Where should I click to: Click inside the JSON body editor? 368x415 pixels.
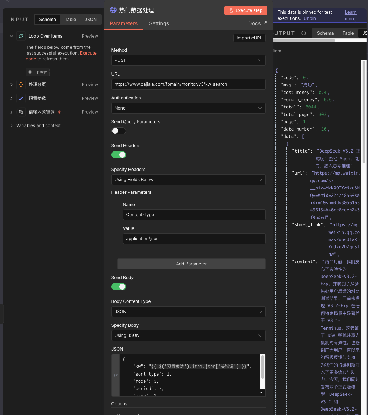click(x=190, y=375)
